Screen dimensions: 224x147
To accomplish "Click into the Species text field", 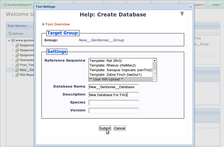I will (114, 103).
